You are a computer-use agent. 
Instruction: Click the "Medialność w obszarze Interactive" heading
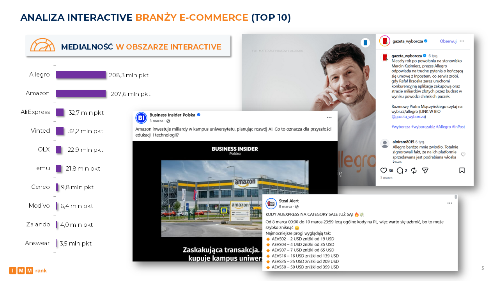pos(141,47)
